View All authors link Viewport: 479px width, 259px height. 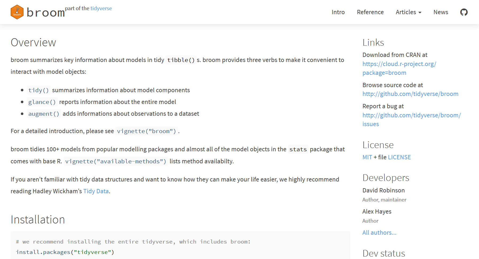click(x=379, y=233)
